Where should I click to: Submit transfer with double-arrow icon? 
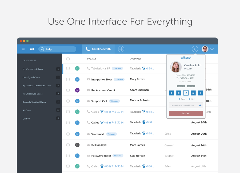point(200,105)
